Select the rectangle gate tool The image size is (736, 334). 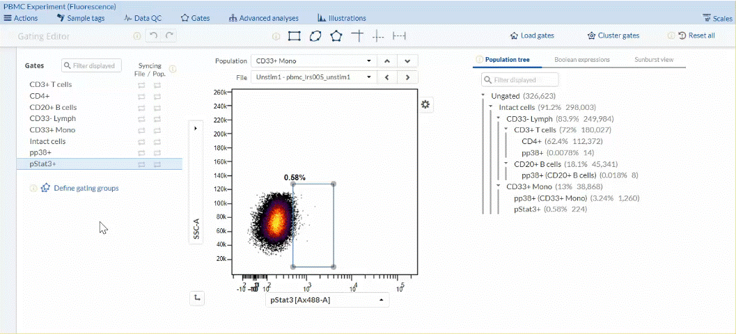tap(294, 35)
